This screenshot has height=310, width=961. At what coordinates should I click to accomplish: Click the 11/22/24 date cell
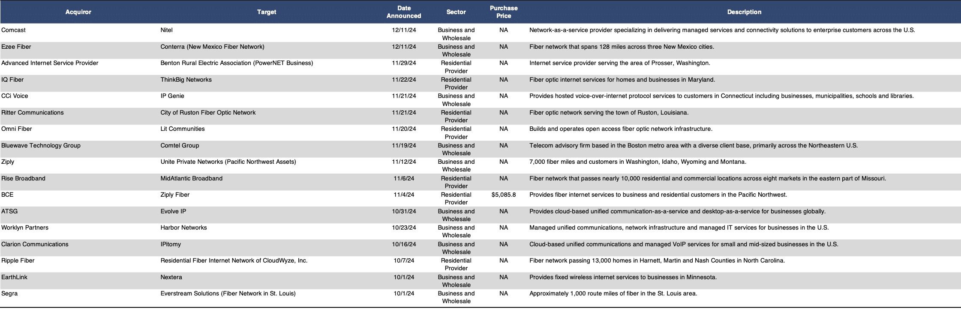(404, 80)
